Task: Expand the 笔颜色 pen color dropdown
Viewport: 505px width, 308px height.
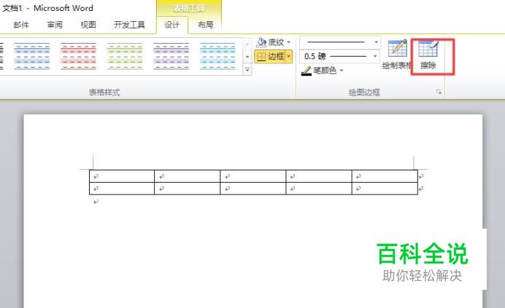Action: pos(342,71)
